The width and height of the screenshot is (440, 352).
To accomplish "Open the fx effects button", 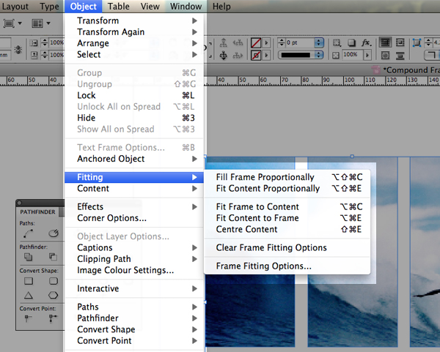I will [366, 43].
